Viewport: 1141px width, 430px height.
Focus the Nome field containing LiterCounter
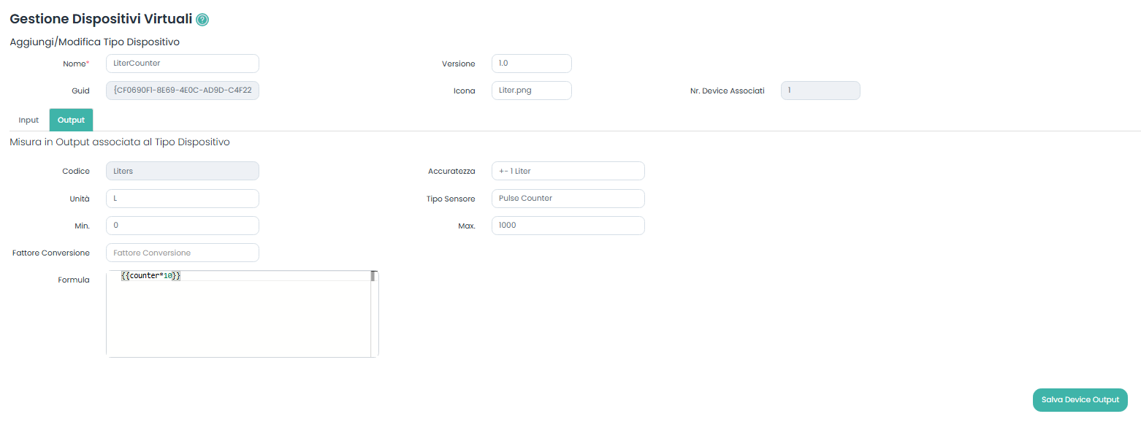(182, 64)
